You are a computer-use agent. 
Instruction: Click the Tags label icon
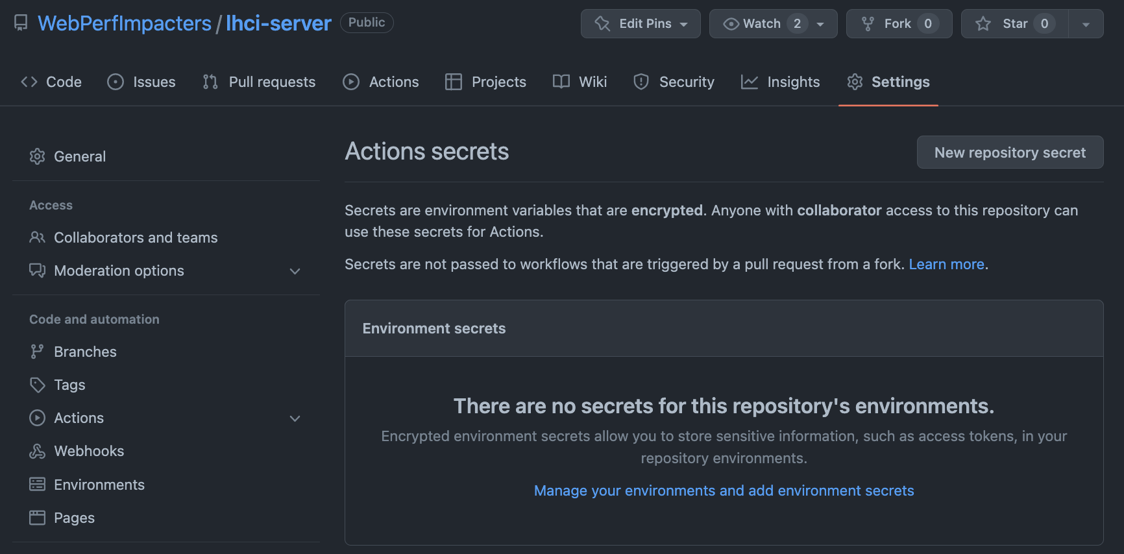click(x=37, y=385)
